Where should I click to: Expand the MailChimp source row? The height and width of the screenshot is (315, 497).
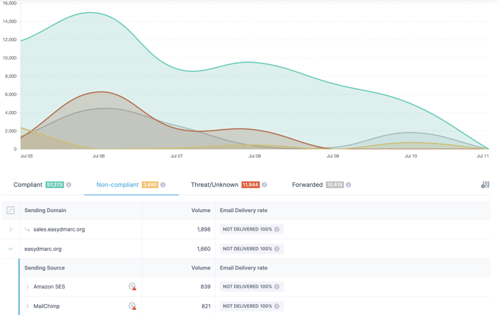point(27,306)
